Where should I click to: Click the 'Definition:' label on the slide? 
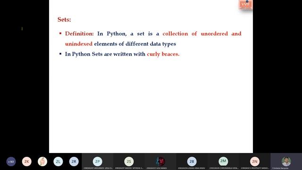coord(79,34)
